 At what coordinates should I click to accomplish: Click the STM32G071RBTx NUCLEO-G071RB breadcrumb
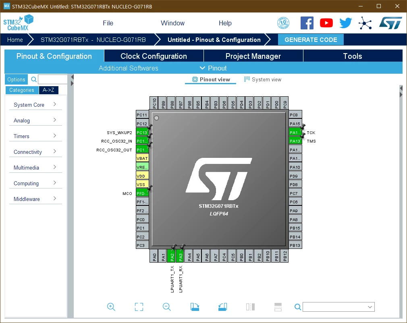[x=93, y=40]
